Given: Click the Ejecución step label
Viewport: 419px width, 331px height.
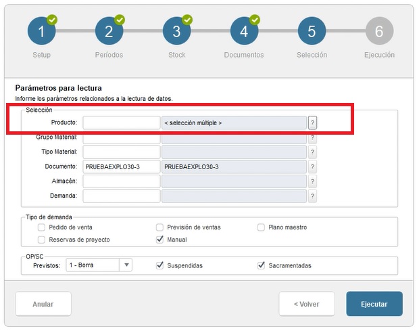Looking at the screenshot, I should (x=379, y=55).
